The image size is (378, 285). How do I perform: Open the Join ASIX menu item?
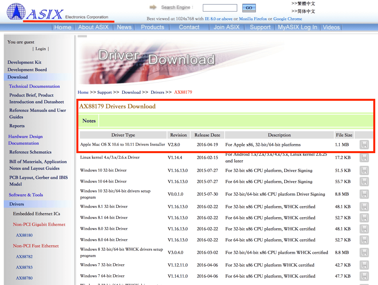click(x=226, y=27)
